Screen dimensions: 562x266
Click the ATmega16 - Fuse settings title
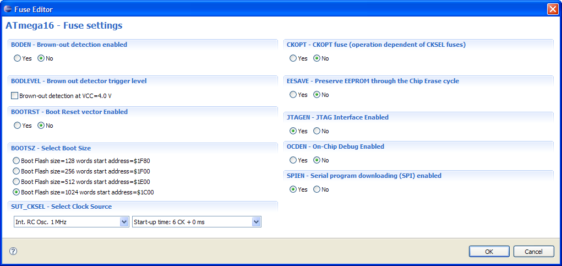coord(64,26)
